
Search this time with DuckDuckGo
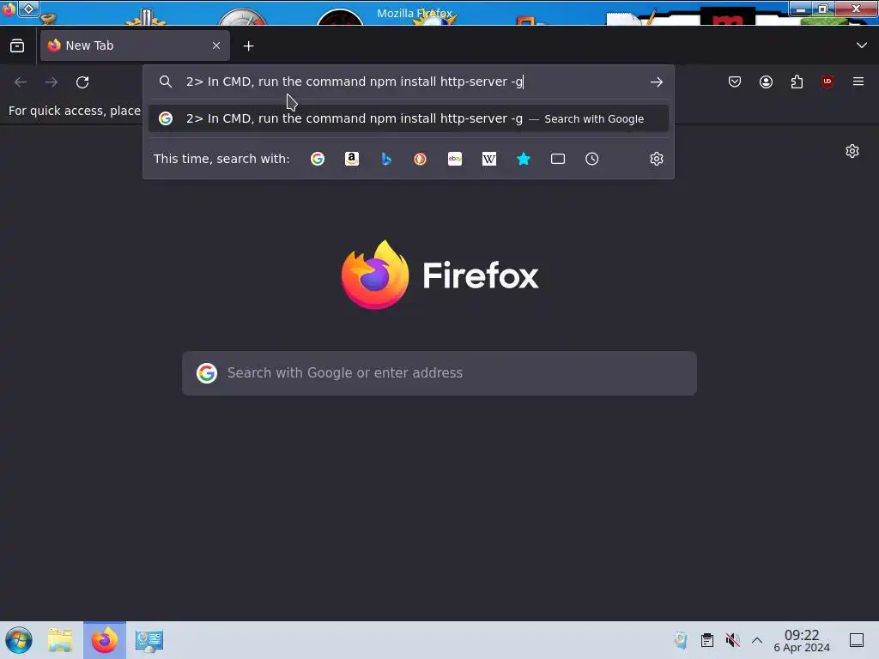pyautogui.click(x=421, y=159)
